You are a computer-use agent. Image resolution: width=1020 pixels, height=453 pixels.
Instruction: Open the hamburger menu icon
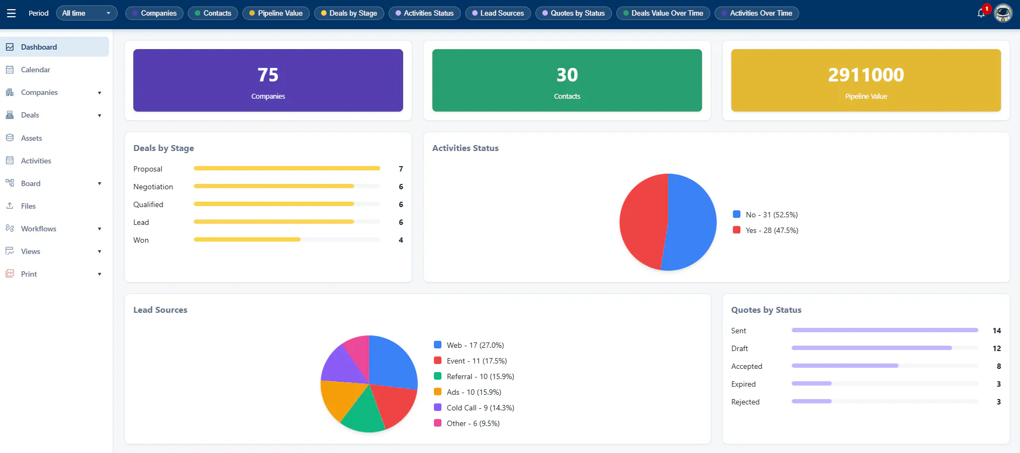click(x=11, y=13)
